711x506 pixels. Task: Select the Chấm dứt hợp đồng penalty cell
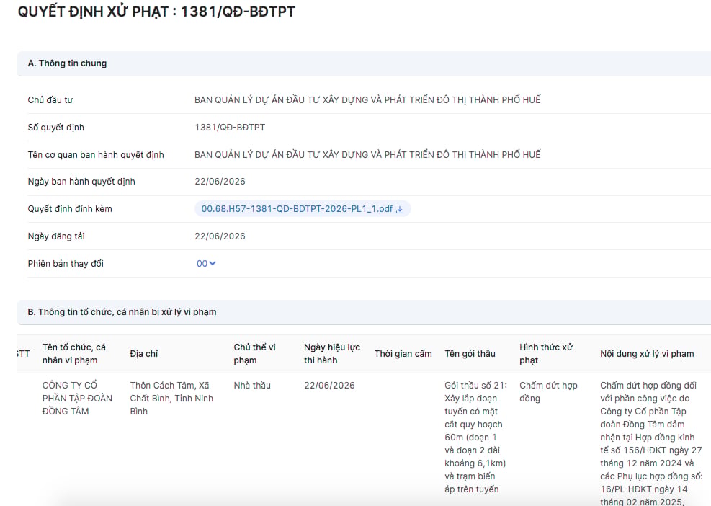[548, 391]
